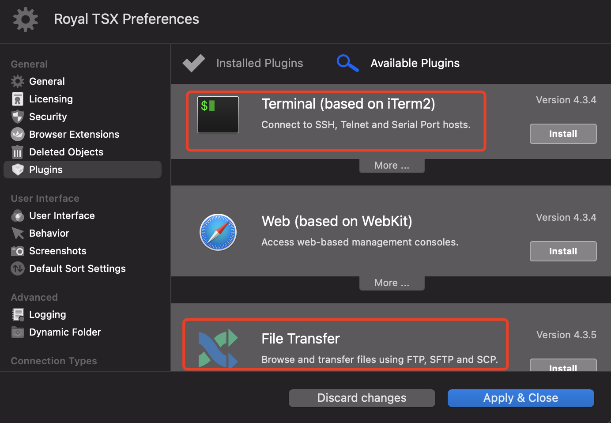Install the Terminal plugin
The width and height of the screenshot is (611, 423).
coord(563,134)
